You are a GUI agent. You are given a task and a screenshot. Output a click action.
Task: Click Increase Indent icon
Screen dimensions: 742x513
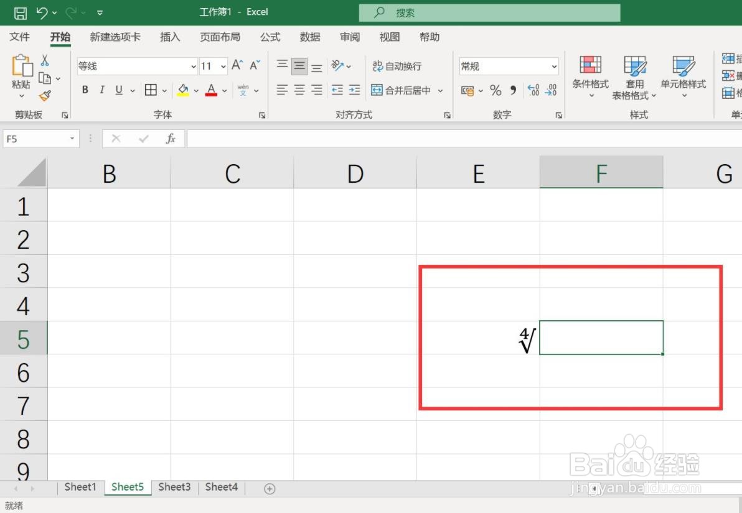tap(354, 90)
